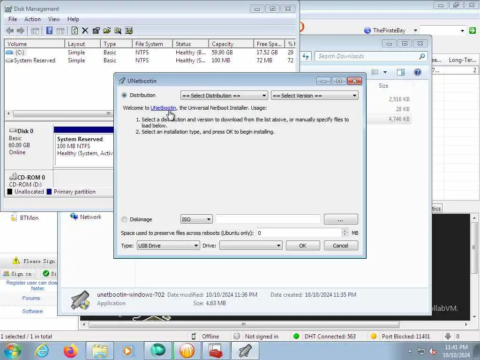Select the (C:) volume row
Screen dimensions: 480x360
click(150, 52)
